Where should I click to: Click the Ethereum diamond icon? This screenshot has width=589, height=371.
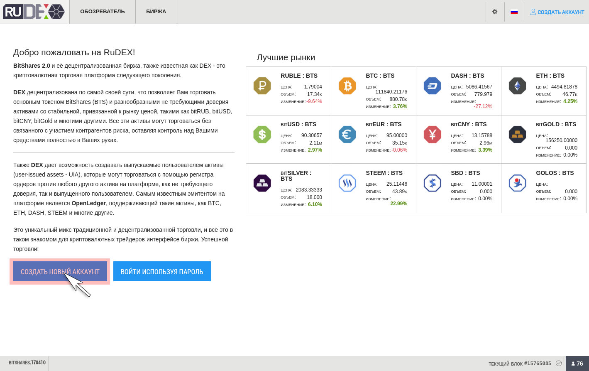[517, 86]
